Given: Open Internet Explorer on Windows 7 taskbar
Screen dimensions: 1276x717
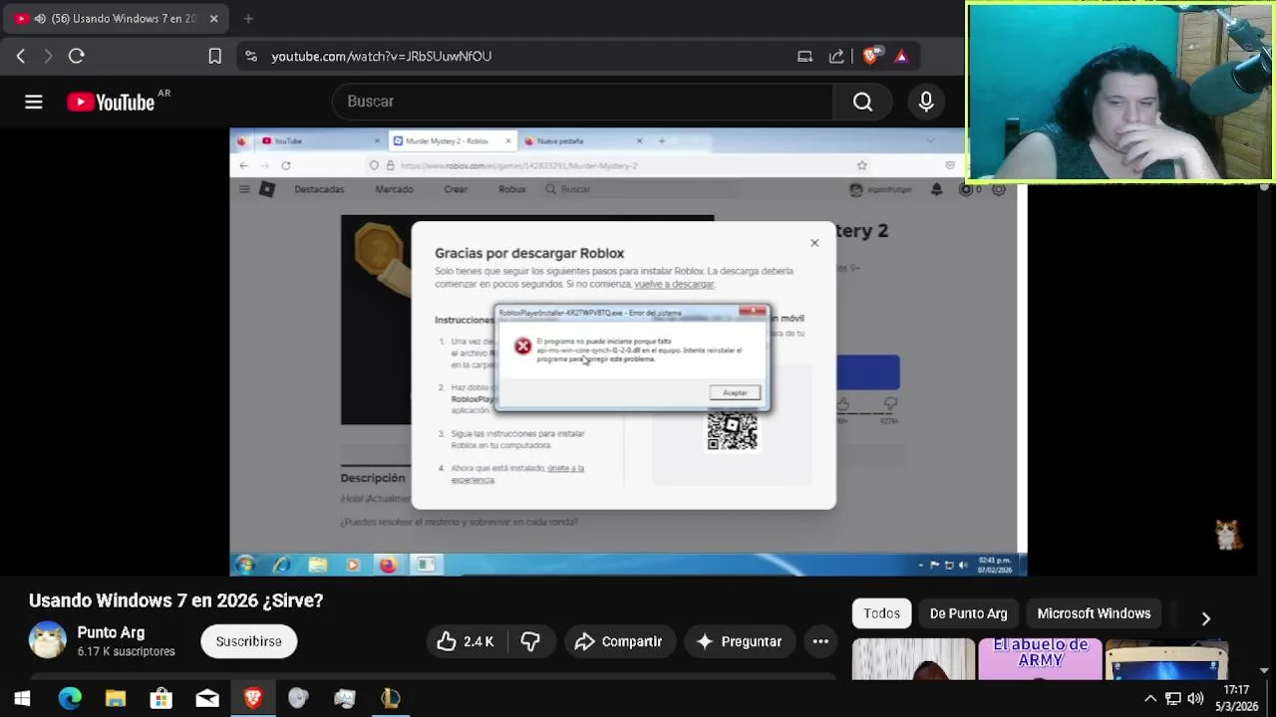Looking at the screenshot, I should click(x=282, y=565).
